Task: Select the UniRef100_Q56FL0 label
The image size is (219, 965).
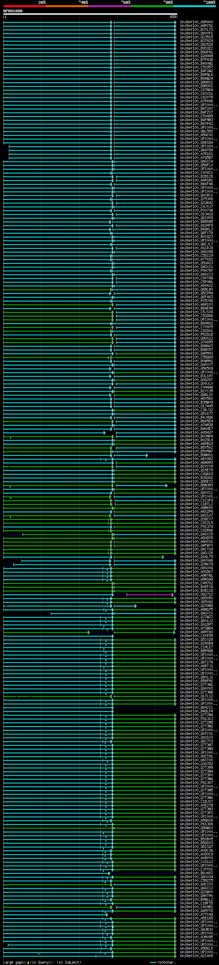Action: pos(196,165)
